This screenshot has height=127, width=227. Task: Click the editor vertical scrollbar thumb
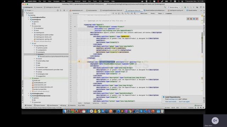click(x=202, y=43)
